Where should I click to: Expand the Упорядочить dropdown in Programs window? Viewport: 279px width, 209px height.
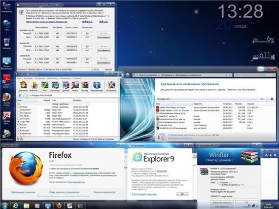pos(164,99)
